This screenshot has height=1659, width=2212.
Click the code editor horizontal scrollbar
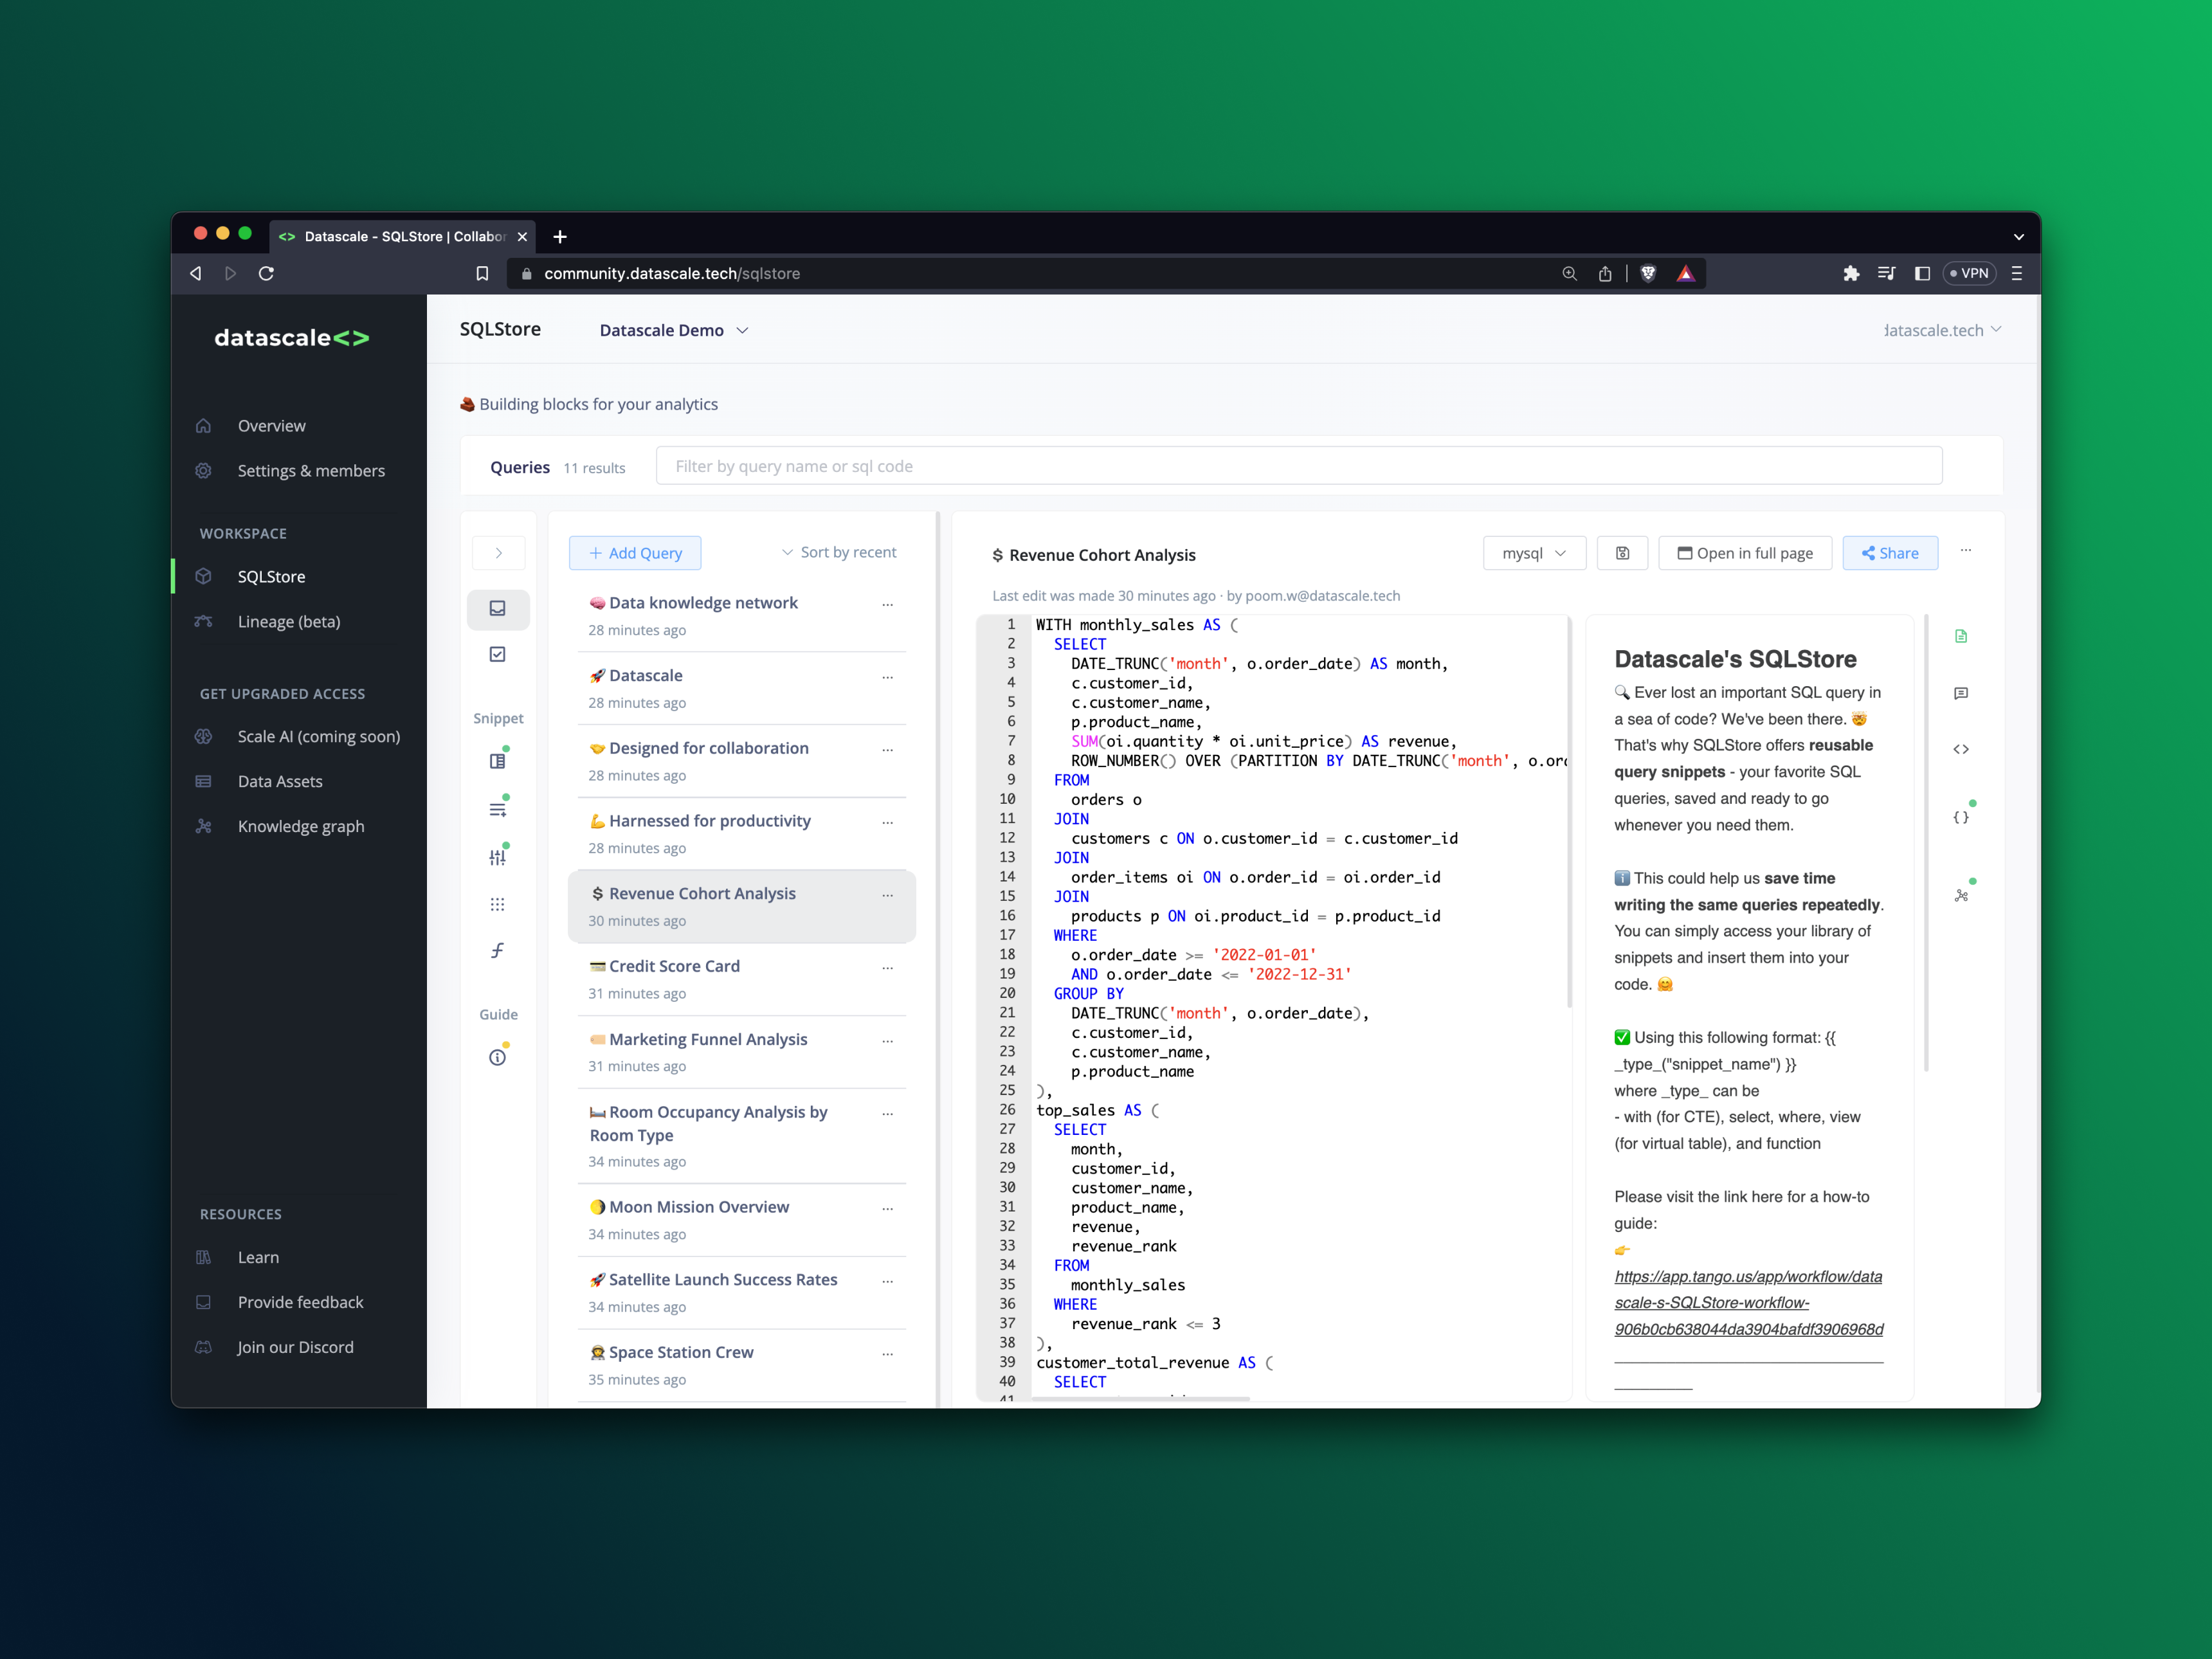[1140, 1398]
